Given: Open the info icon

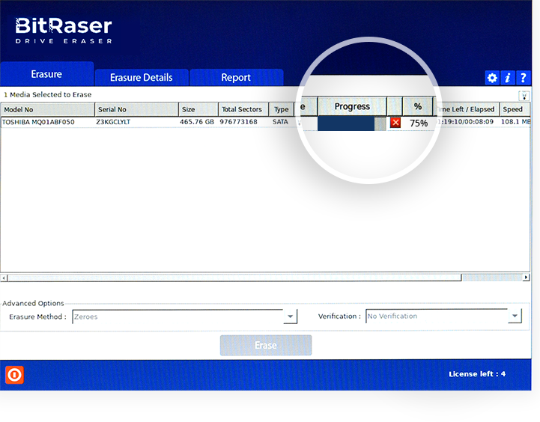Looking at the screenshot, I should point(508,78).
